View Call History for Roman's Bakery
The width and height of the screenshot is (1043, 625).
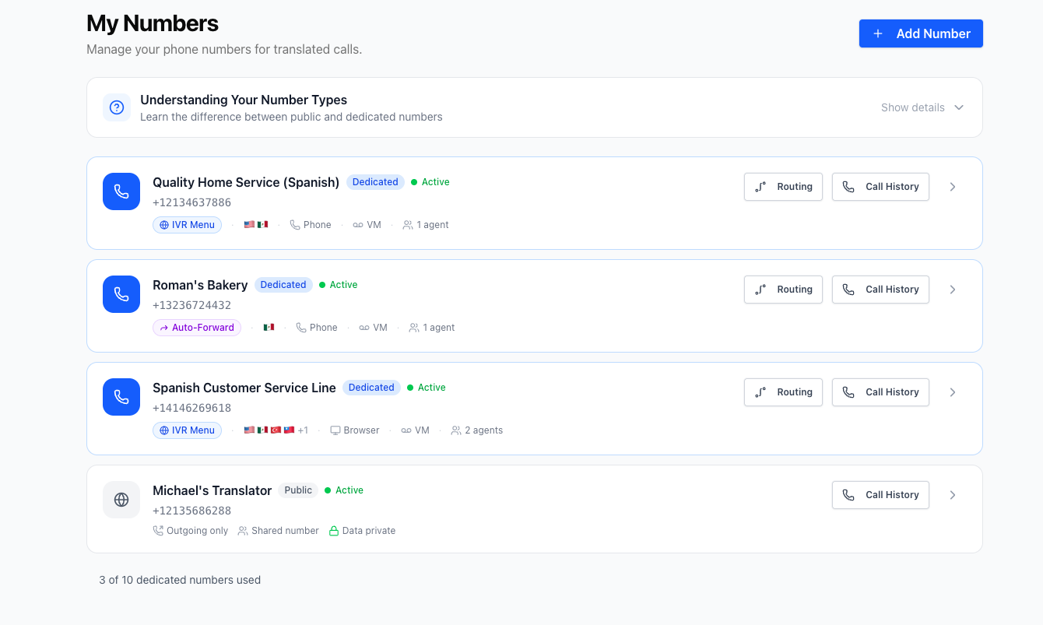pyautogui.click(x=880, y=290)
